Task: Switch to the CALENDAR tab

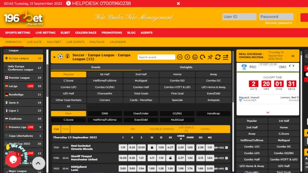Action: [118, 42]
